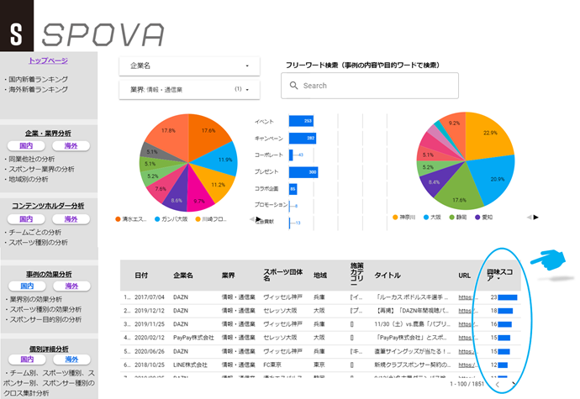Open URL link in 2018/10/25 row
580x399 pixels.
point(468,365)
